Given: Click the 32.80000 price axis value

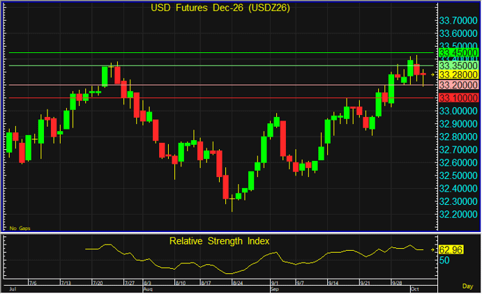Looking at the screenshot, I should click(x=458, y=137).
